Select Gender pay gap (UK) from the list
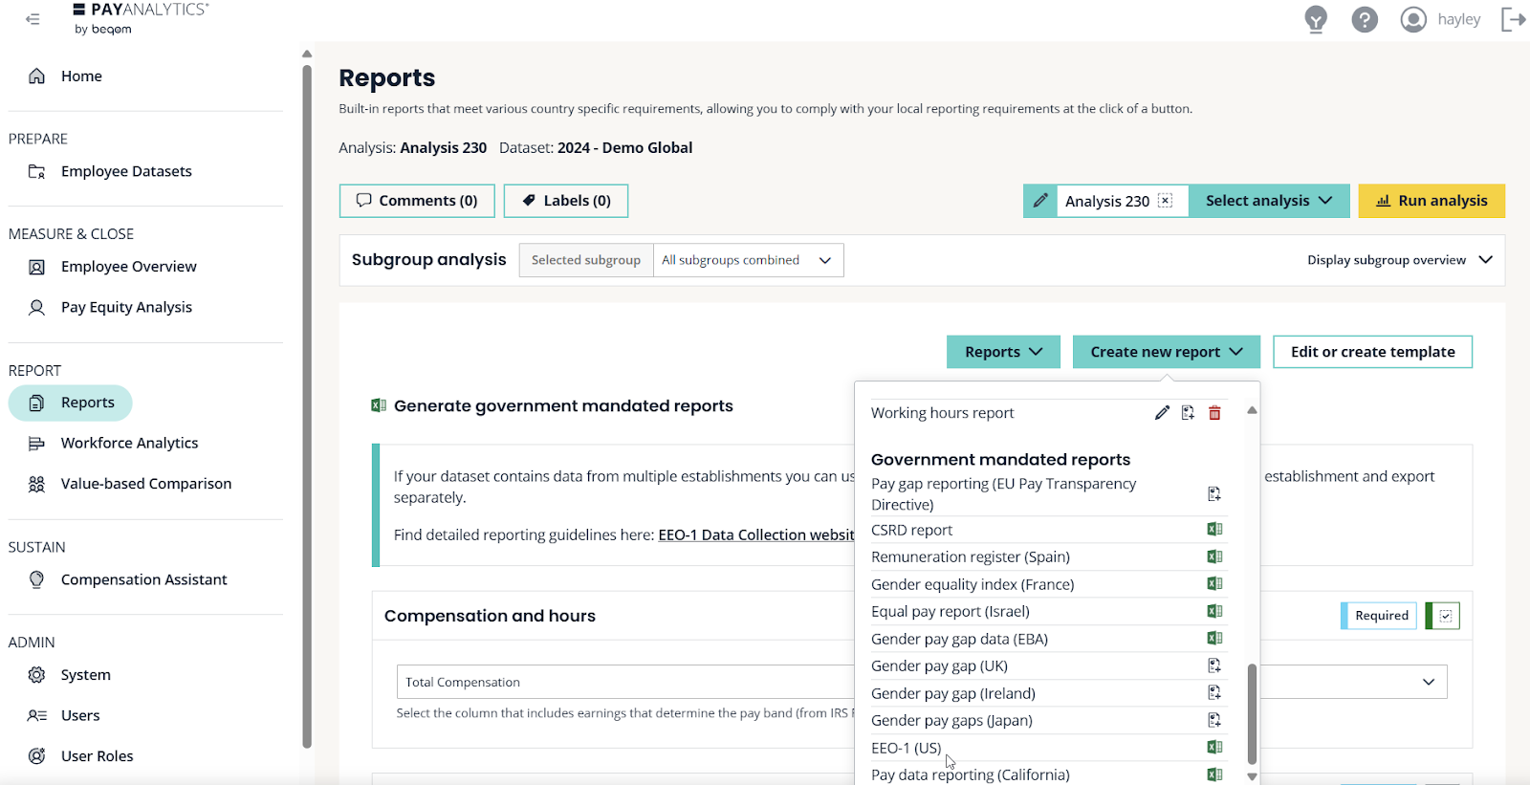The image size is (1530, 785). [939, 666]
